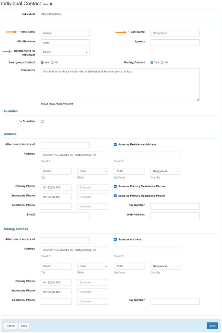Uncheck Same as Residence Address
This screenshot has width=222, height=333.
(115, 144)
